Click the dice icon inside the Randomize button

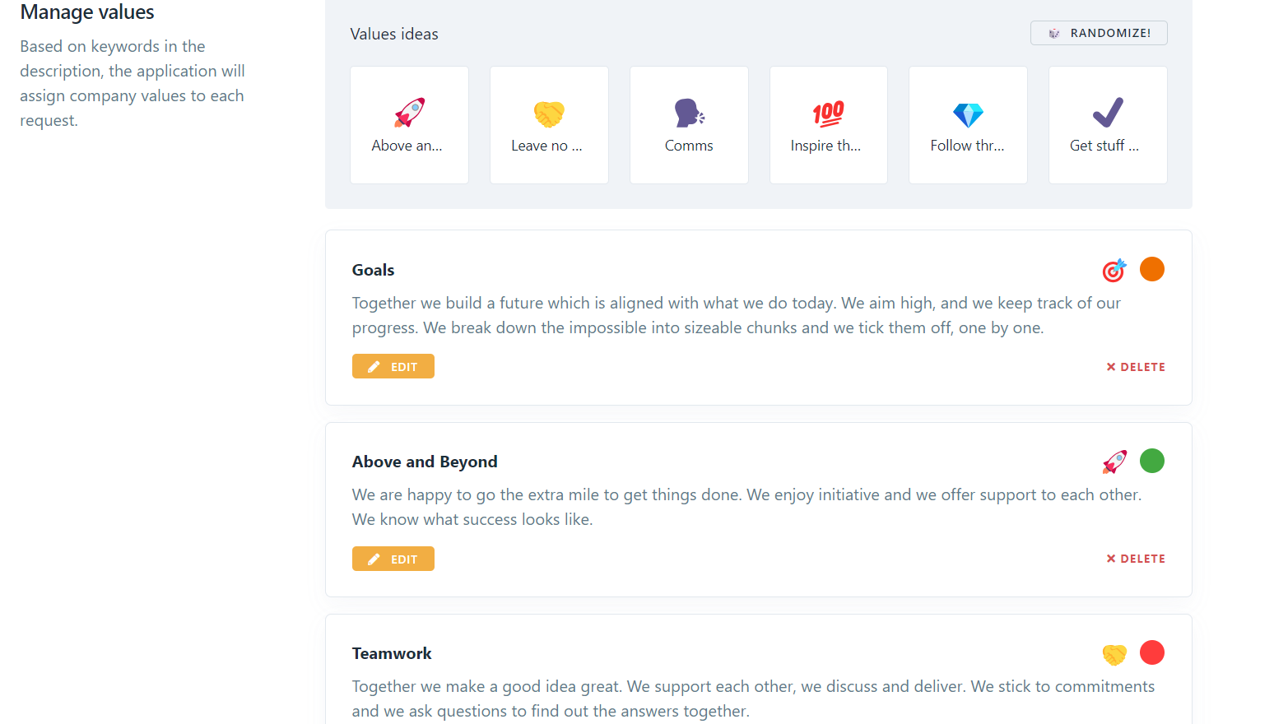[1054, 33]
